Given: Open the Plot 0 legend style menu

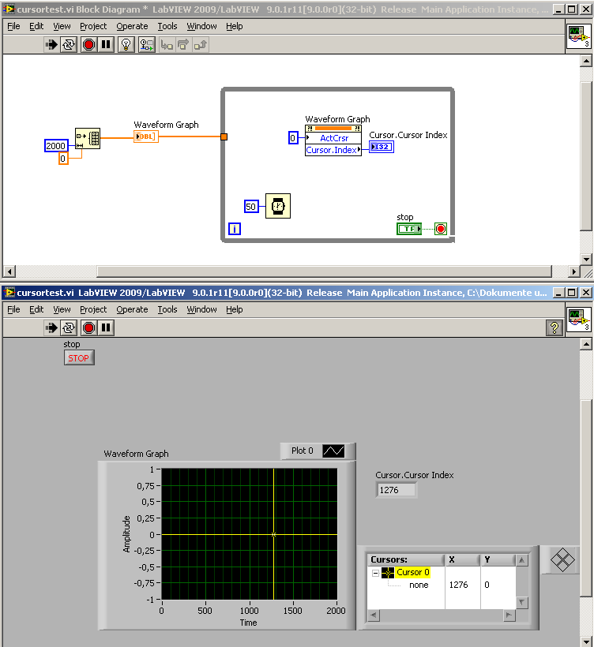Looking at the screenshot, I should [x=333, y=451].
